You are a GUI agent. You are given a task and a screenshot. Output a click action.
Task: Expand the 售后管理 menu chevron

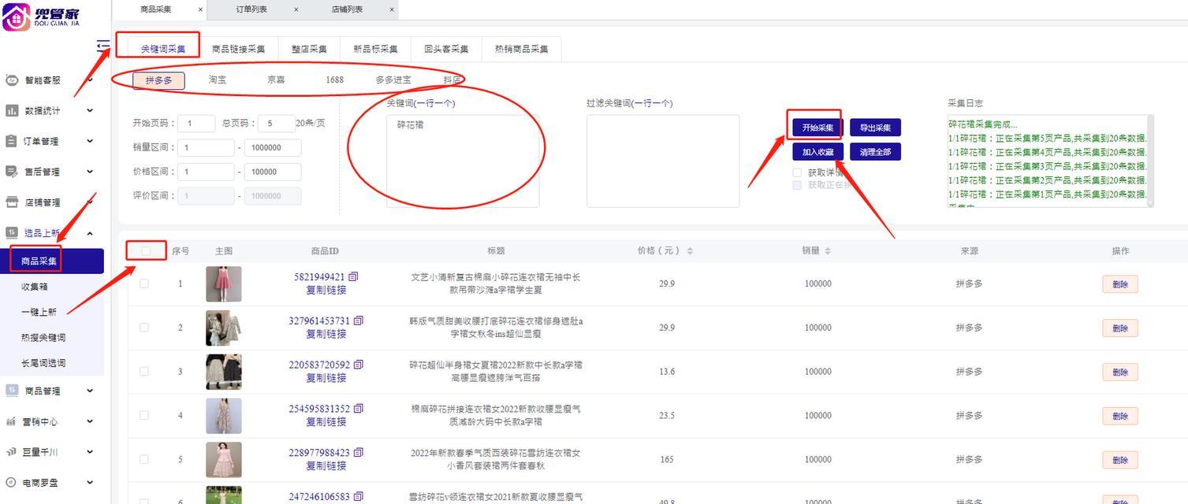[x=90, y=171]
